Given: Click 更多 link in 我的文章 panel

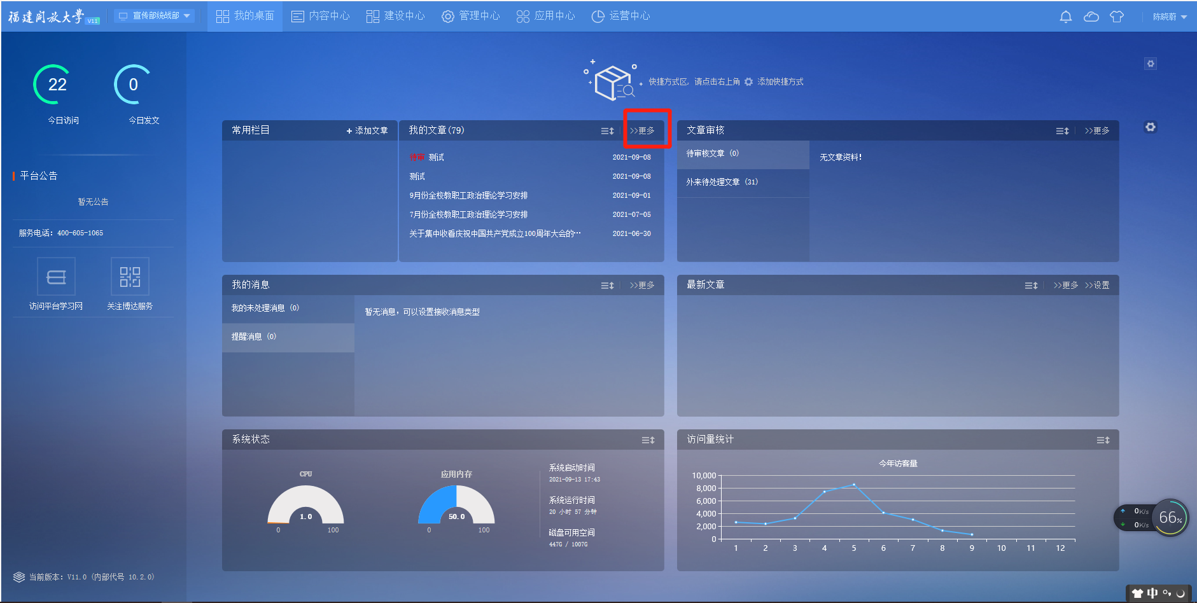Looking at the screenshot, I should click(x=642, y=130).
